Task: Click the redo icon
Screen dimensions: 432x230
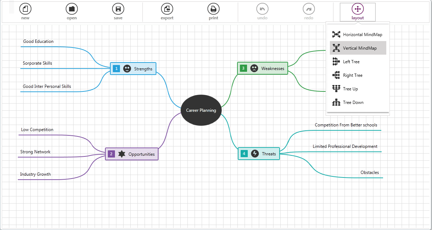Action: pos(308,9)
